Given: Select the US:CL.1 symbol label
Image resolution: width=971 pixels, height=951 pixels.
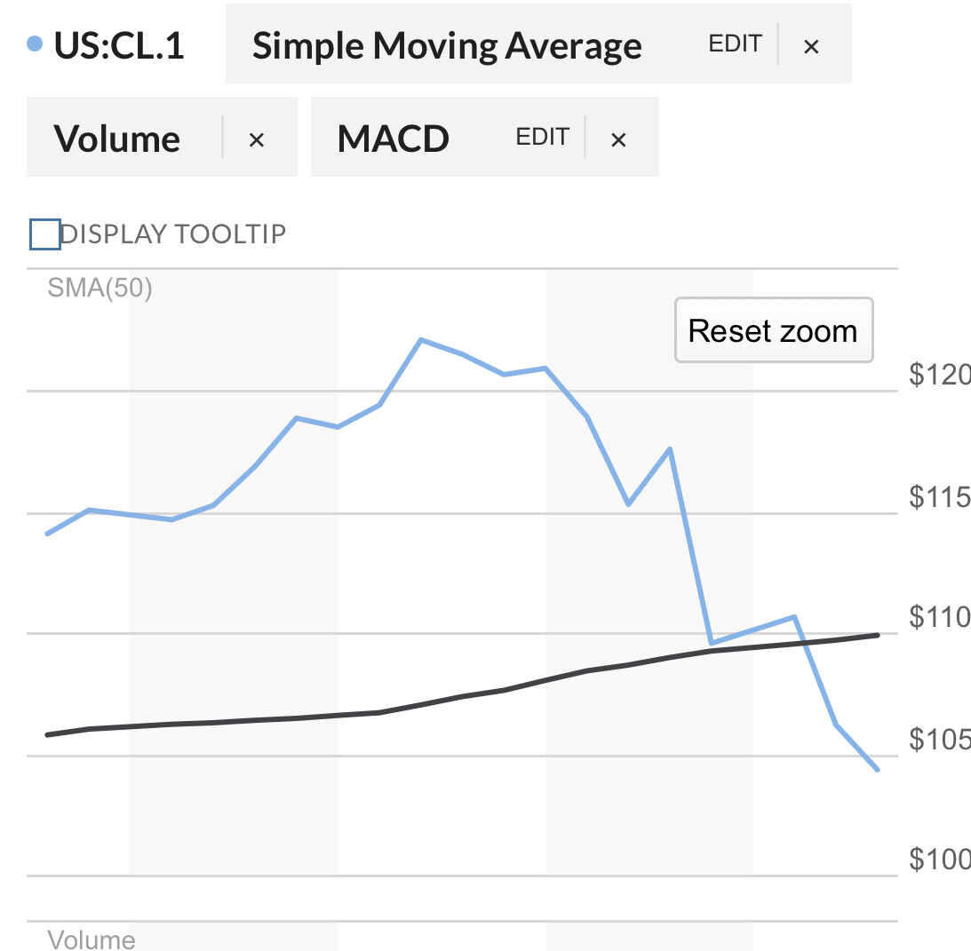Looking at the screenshot, I should coord(119,45).
